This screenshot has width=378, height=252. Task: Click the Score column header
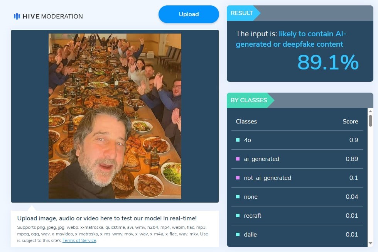click(350, 122)
